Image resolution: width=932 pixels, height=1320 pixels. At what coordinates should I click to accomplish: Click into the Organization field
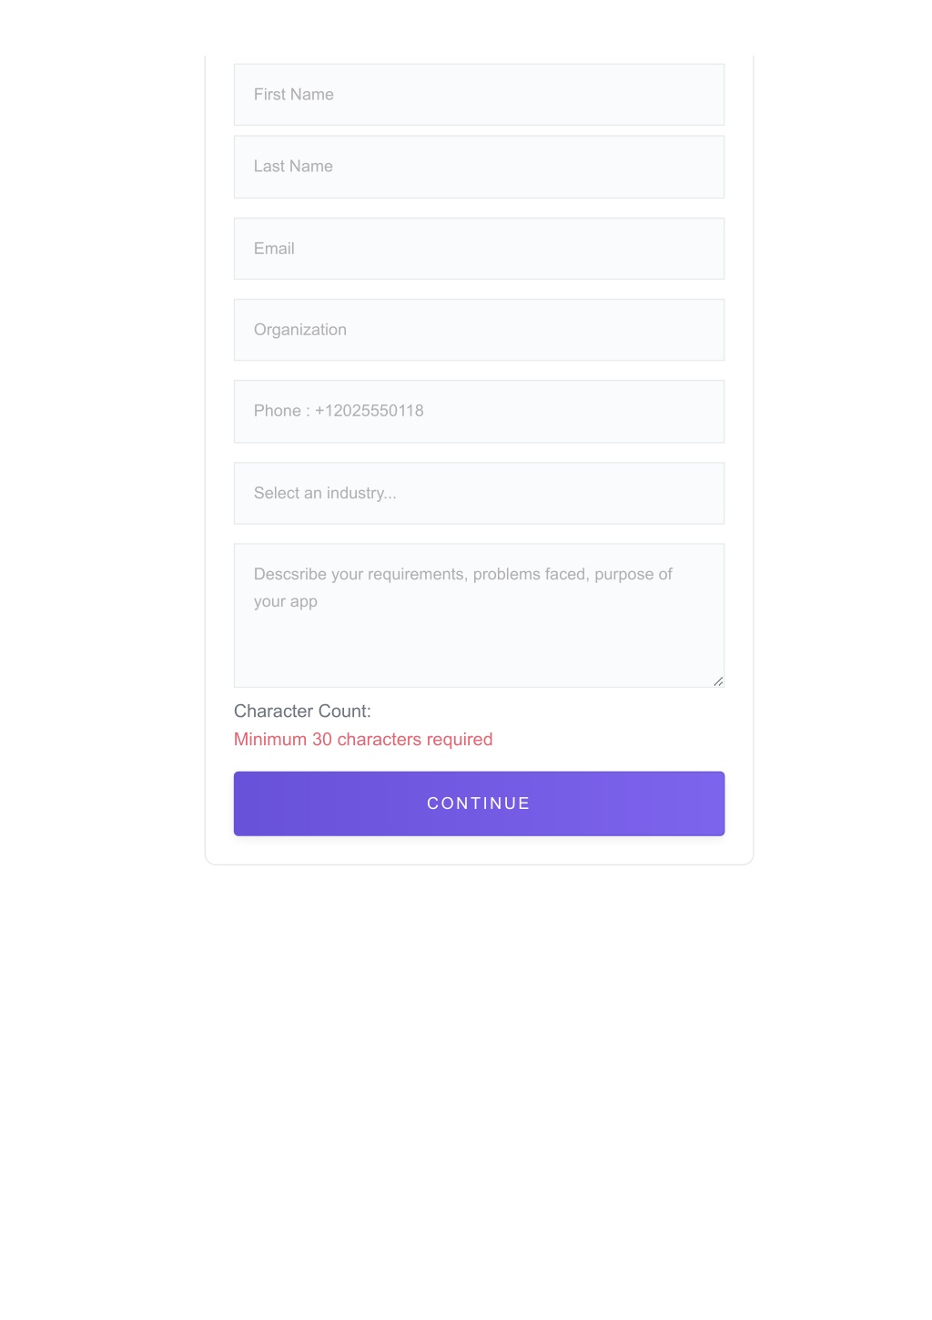coord(479,330)
